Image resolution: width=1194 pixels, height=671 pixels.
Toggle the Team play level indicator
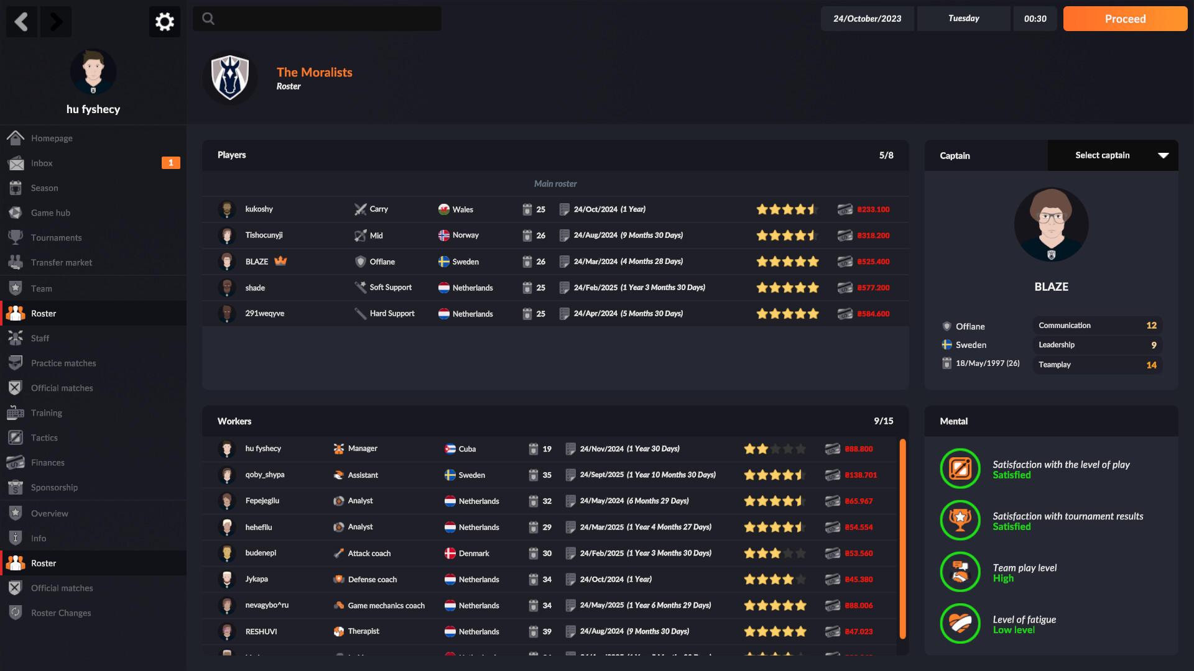pos(960,572)
